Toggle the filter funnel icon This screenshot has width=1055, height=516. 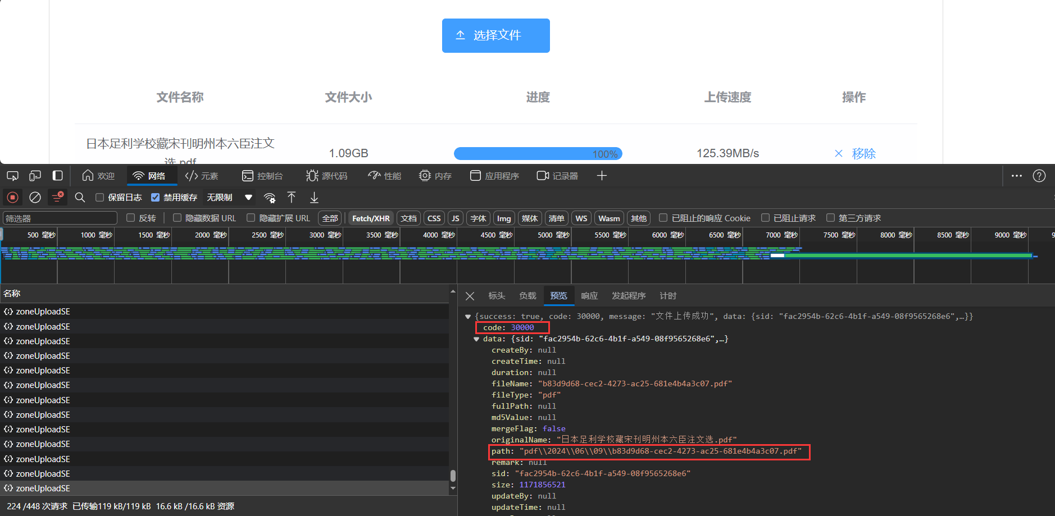(57, 197)
